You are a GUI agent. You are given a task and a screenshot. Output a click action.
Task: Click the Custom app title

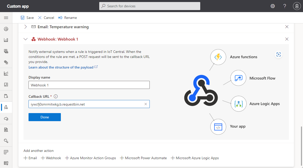pyautogui.click(x=18, y=6)
